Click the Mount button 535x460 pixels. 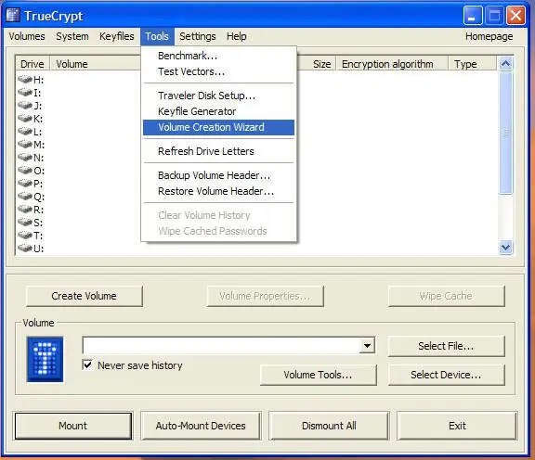[73, 426]
